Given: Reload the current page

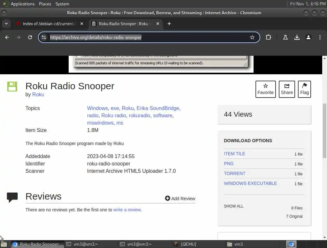Looking at the screenshot, I should click(30, 37).
